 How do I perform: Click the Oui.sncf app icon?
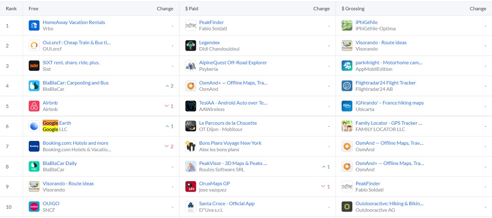click(34, 45)
